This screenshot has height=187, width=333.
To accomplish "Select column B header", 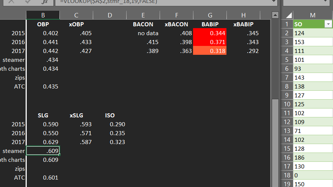I will coord(43,15).
